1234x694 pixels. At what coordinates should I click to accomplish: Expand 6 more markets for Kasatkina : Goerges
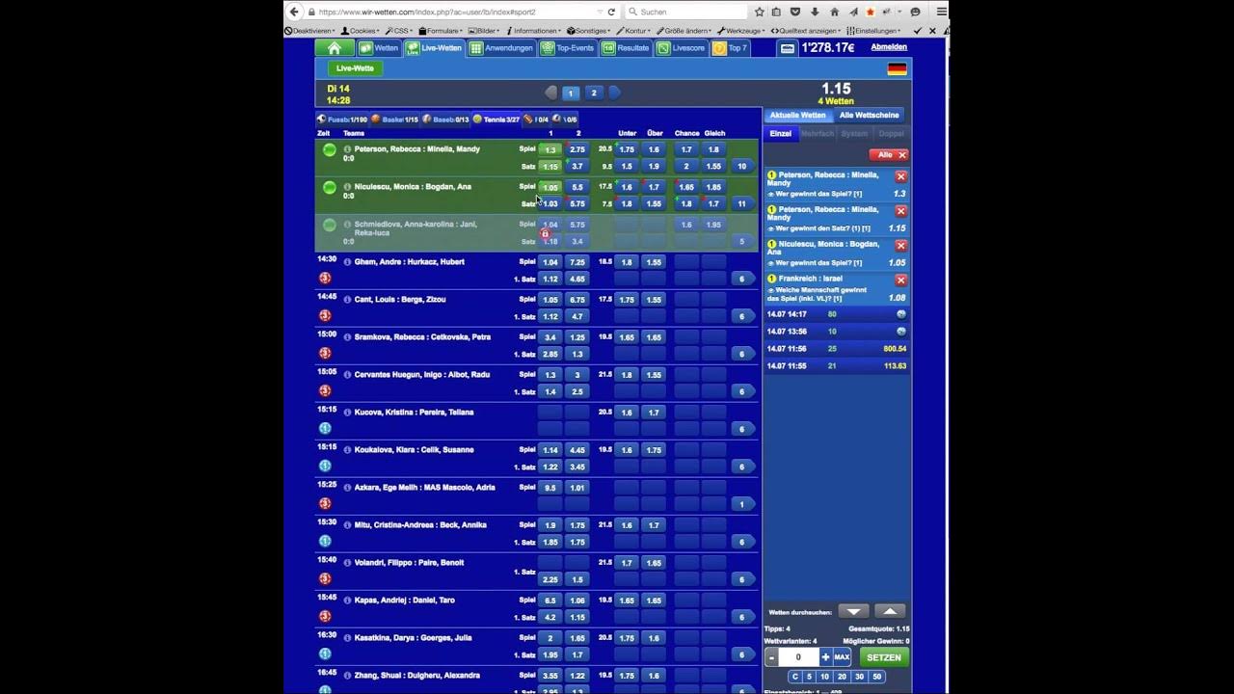point(742,654)
